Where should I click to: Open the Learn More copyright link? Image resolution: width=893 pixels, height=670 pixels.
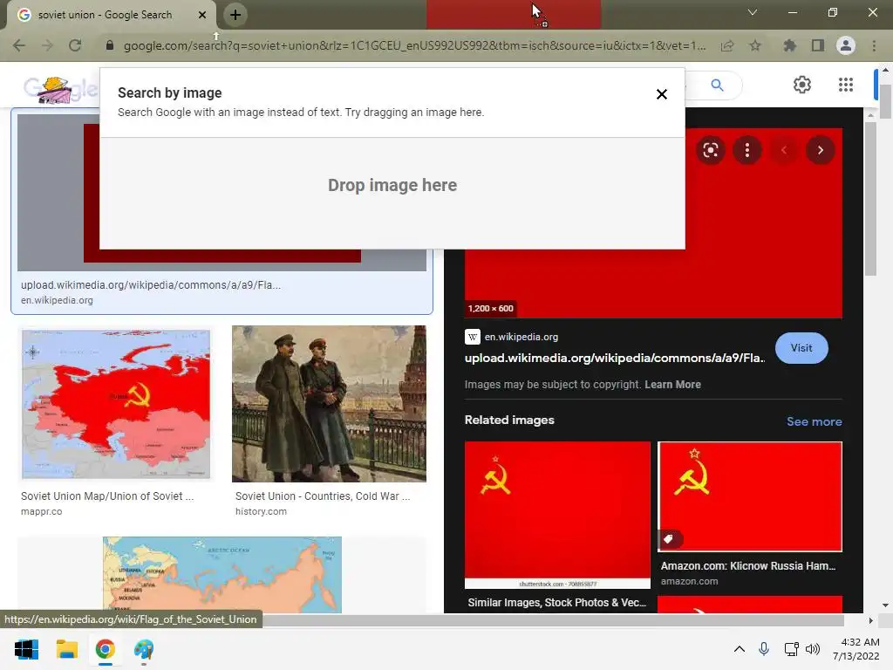(672, 385)
